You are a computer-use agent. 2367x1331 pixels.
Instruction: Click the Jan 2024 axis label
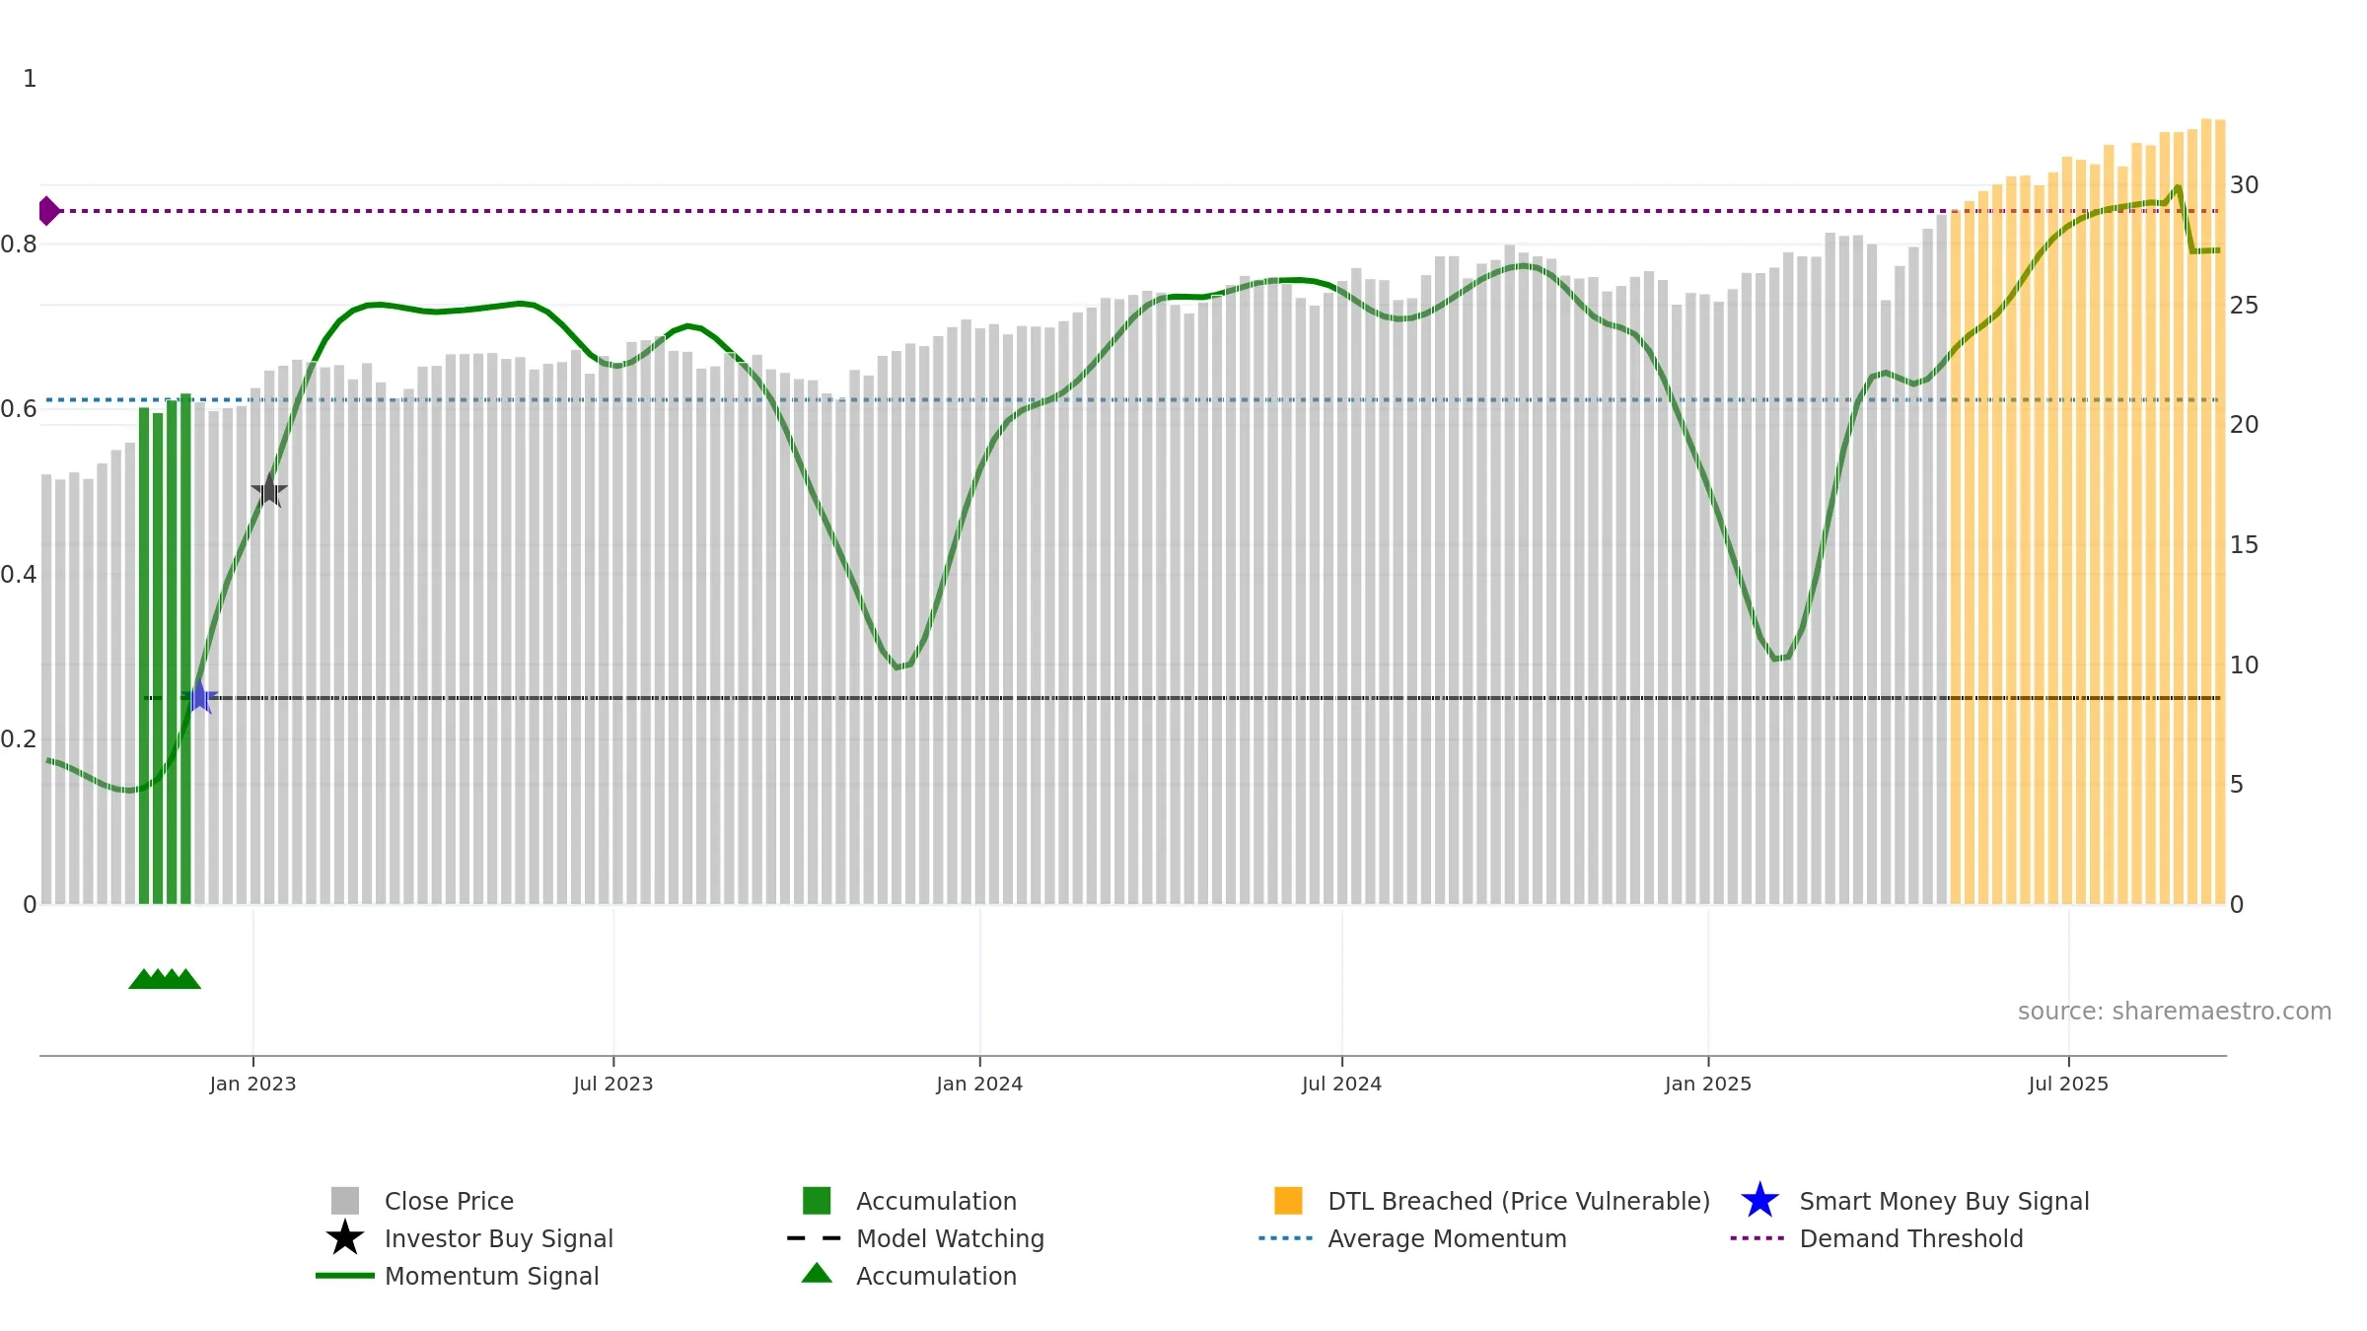click(x=979, y=1084)
